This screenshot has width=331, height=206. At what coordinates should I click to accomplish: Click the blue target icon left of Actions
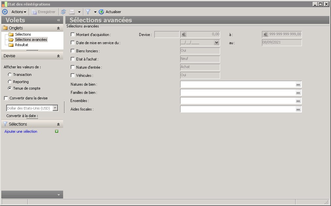point(5,12)
